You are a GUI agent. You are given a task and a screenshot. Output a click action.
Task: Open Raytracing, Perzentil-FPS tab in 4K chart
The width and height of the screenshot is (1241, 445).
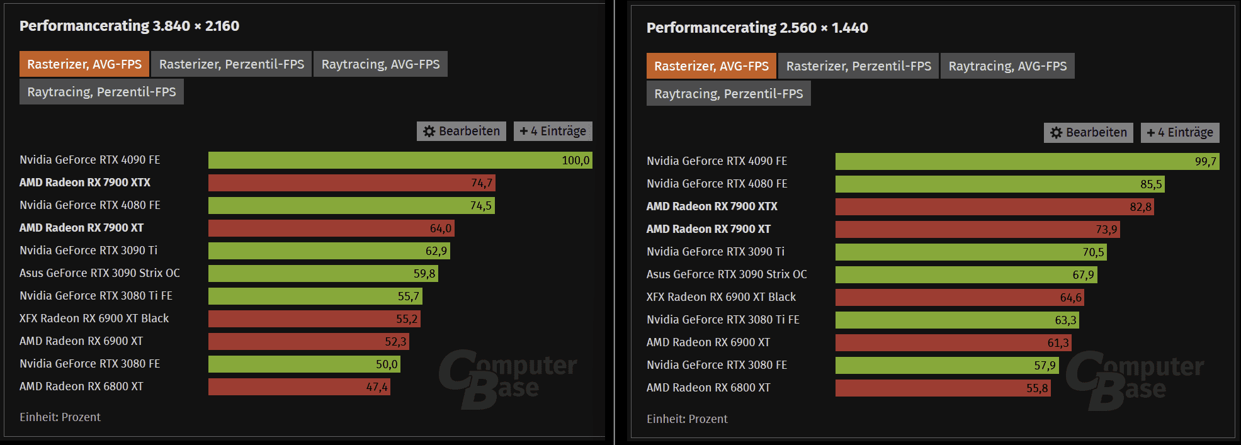[x=101, y=92]
